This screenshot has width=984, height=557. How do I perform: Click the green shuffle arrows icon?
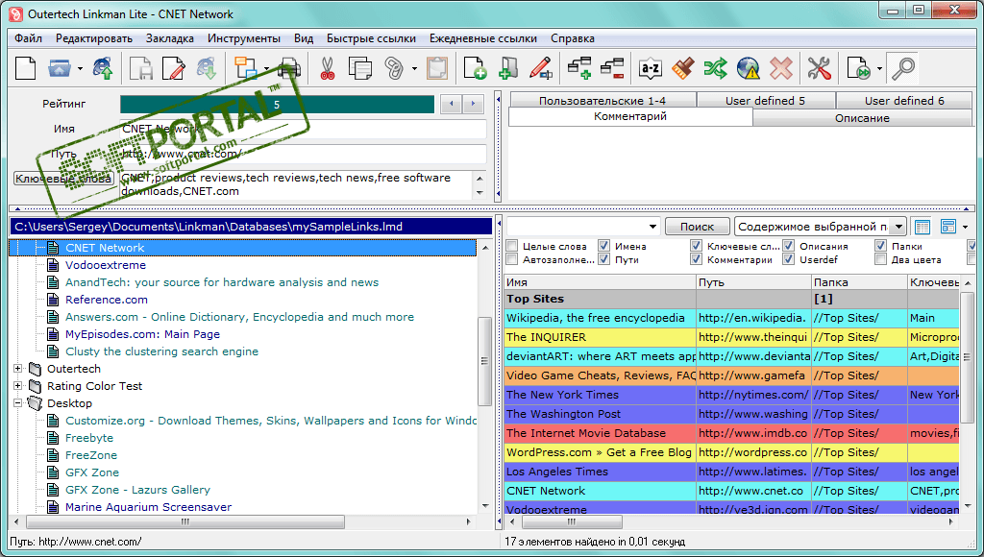tap(715, 68)
